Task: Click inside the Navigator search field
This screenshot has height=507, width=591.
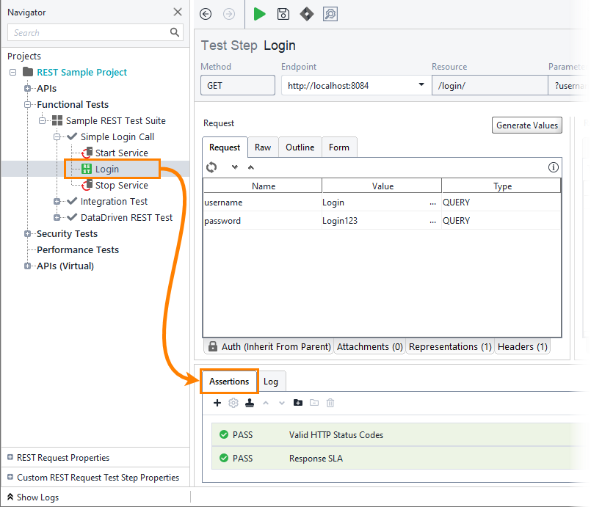Action: 88,32
